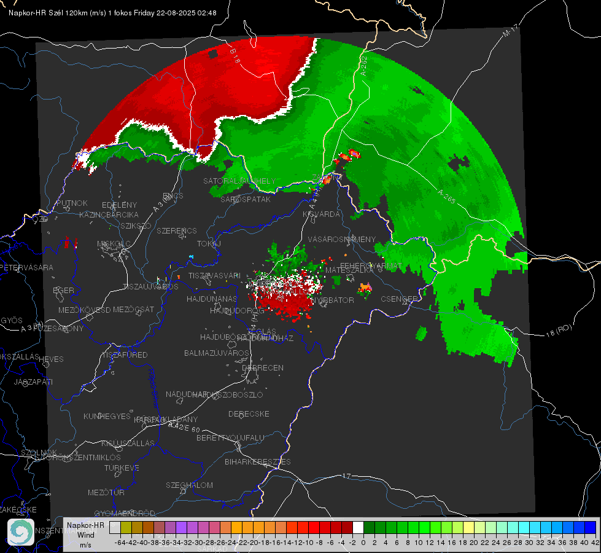Click the purple -34 to -32 swatch

click(x=181, y=527)
